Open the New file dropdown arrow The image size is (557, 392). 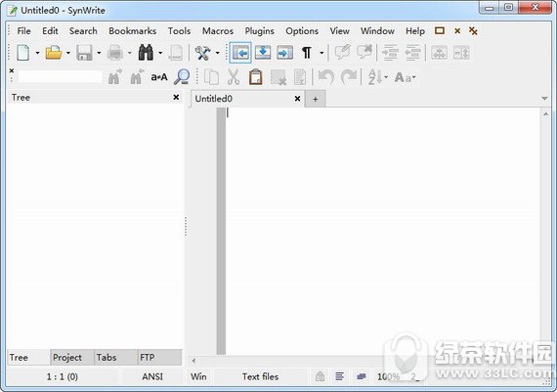tap(37, 54)
